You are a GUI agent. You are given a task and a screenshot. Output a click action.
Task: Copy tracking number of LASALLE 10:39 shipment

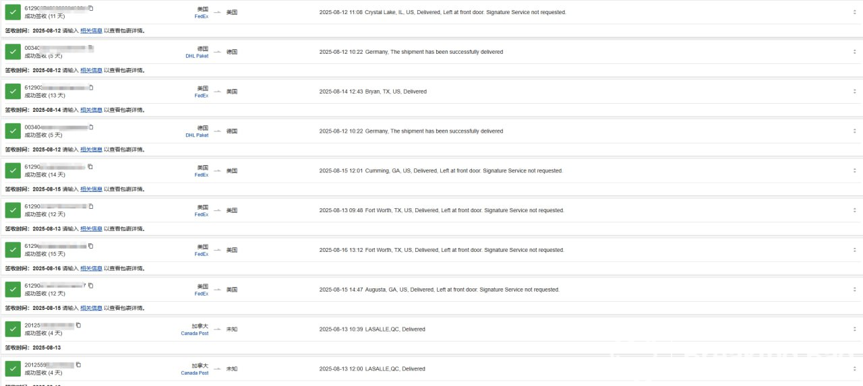tap(78, 325)
